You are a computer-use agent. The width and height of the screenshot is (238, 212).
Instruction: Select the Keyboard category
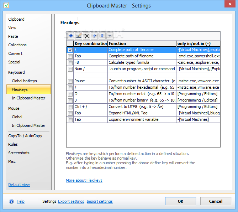click(x=16, y=72)
